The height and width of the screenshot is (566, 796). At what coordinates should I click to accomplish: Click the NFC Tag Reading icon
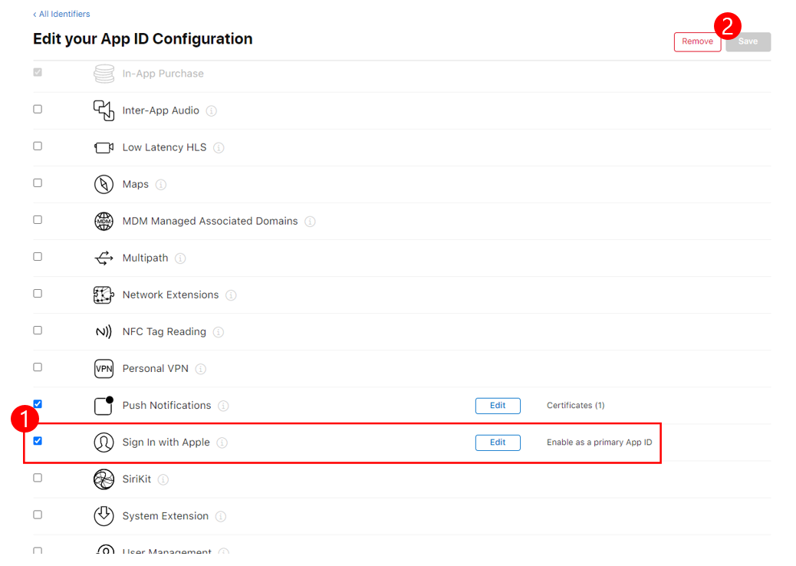click(104, 332)
